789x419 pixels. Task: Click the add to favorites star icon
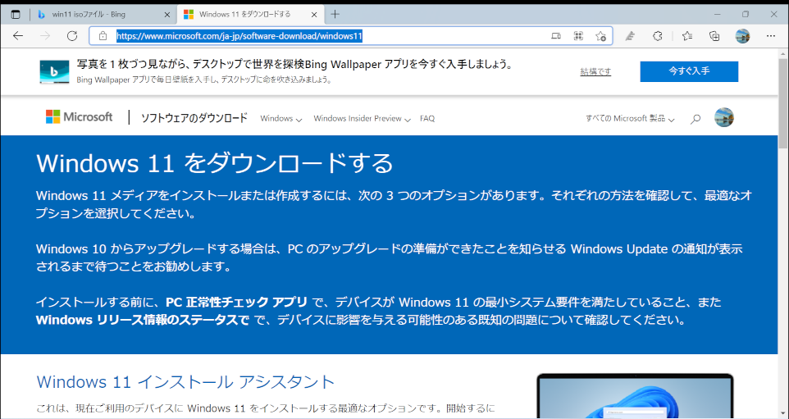point(600,36)
